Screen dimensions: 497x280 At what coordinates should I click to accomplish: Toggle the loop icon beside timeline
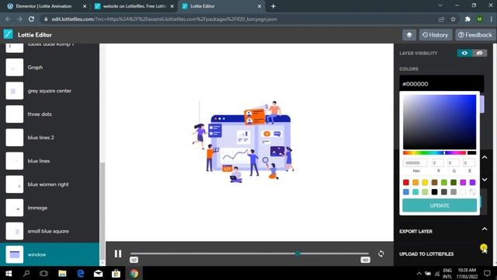click(381, 254)
